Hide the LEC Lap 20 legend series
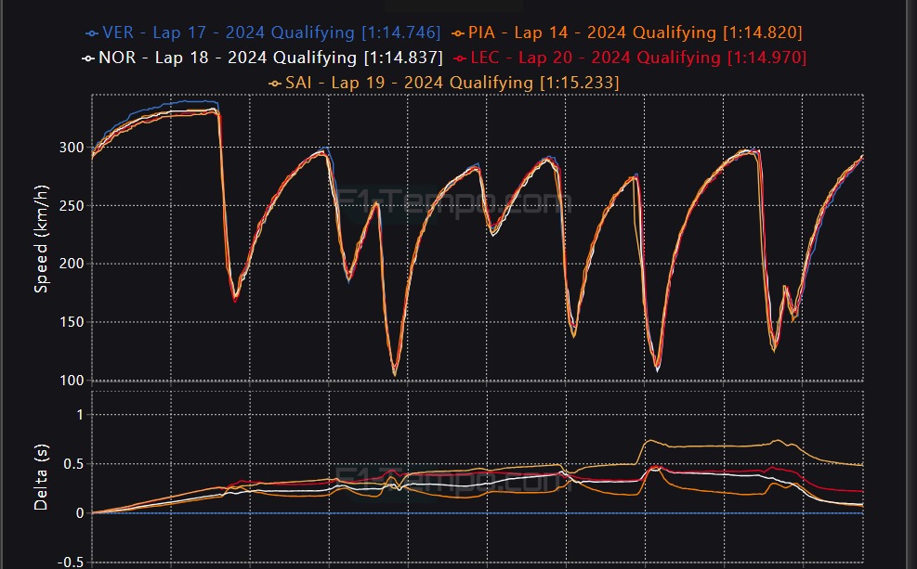 click(637, 58)
